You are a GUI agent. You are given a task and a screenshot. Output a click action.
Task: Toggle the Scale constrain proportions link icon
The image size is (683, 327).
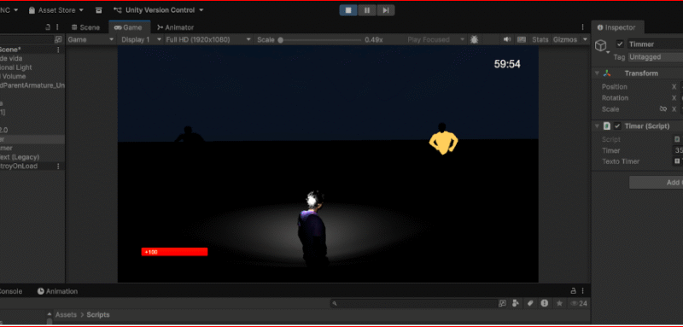click(x=663, y=109)
